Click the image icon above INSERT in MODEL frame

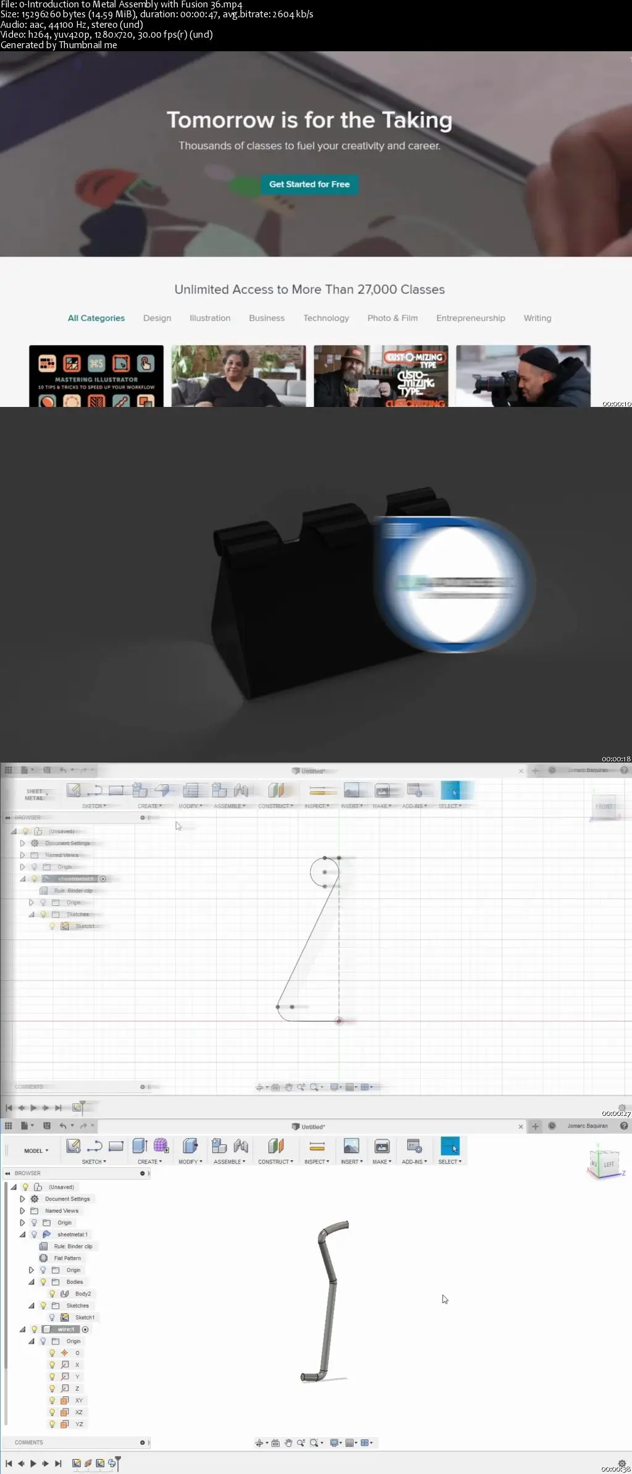pyautogui.click(x=351, y=1146)
